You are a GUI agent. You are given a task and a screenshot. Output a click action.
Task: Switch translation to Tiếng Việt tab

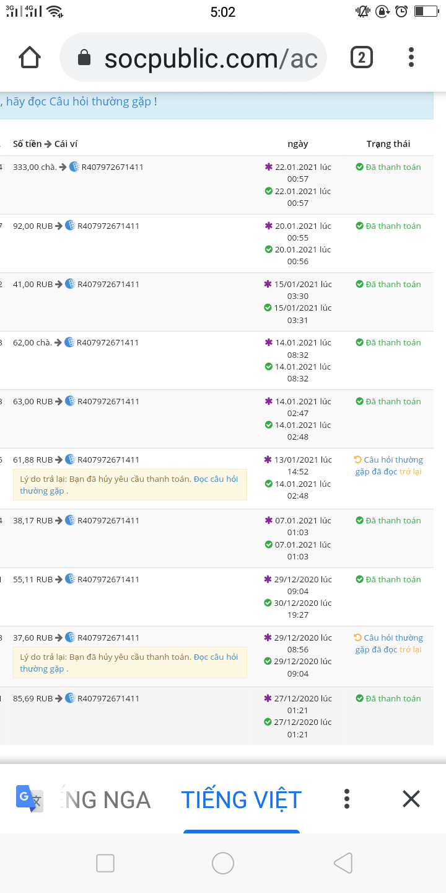[x=241, y=799]
